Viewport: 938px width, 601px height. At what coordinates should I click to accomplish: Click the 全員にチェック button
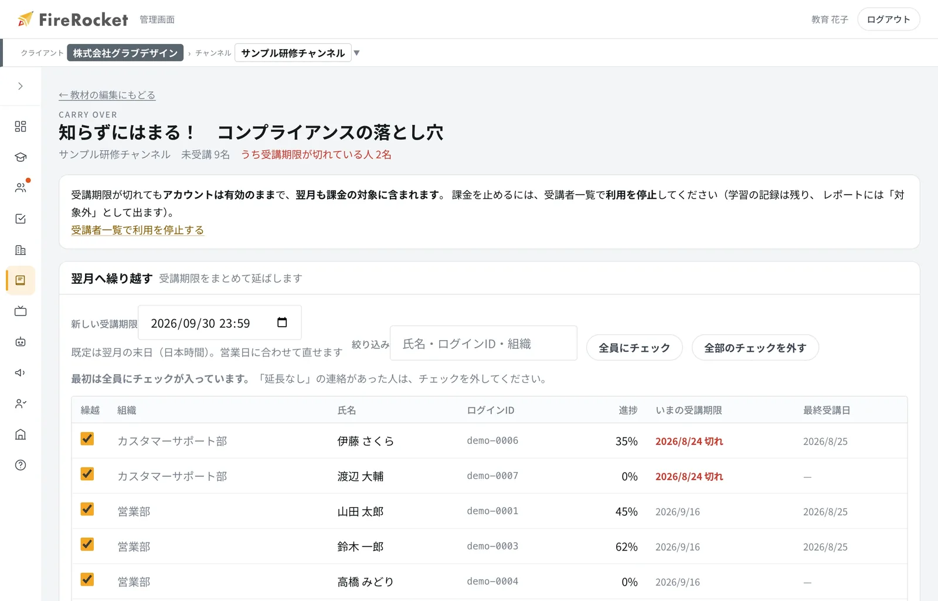point(634,348)
